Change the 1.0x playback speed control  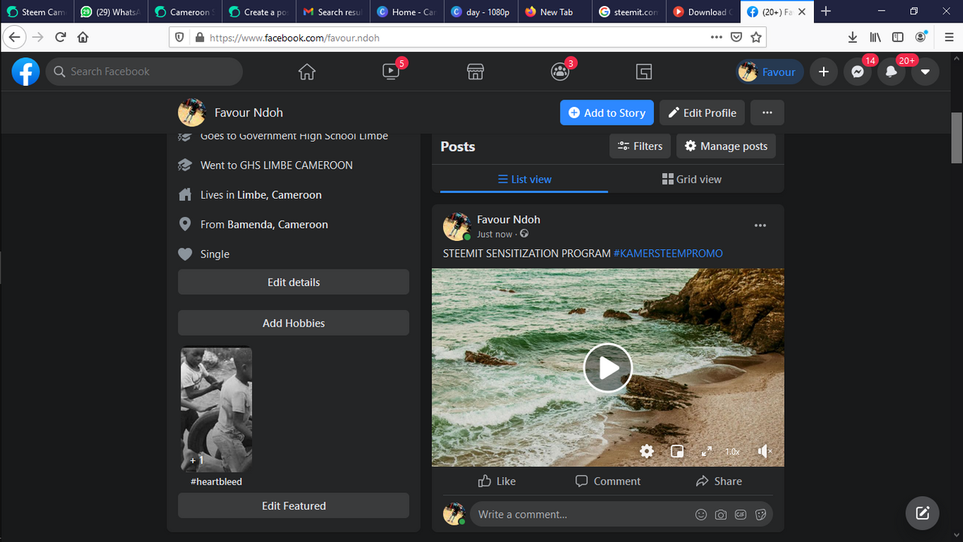point(733,452)
